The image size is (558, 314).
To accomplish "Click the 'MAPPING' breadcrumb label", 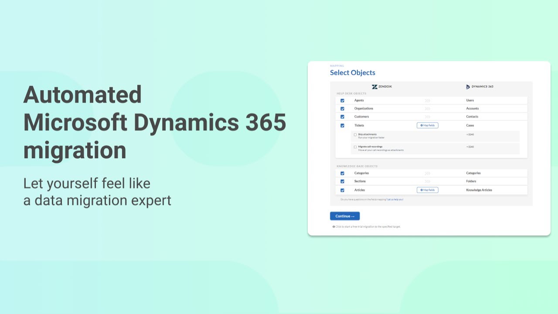I will point(337,66).
